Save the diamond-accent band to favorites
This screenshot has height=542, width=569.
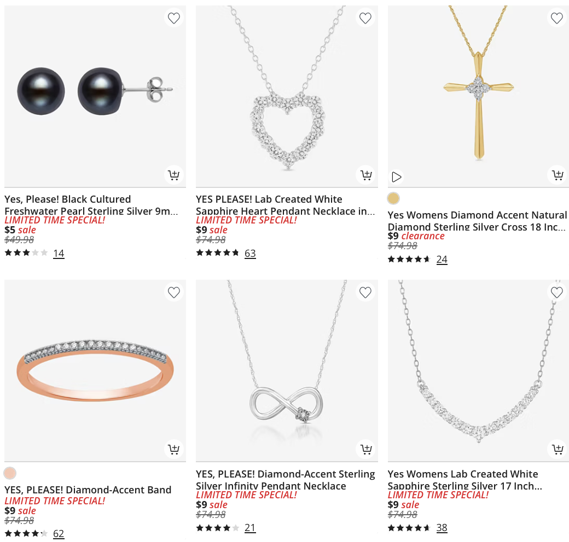173,292
